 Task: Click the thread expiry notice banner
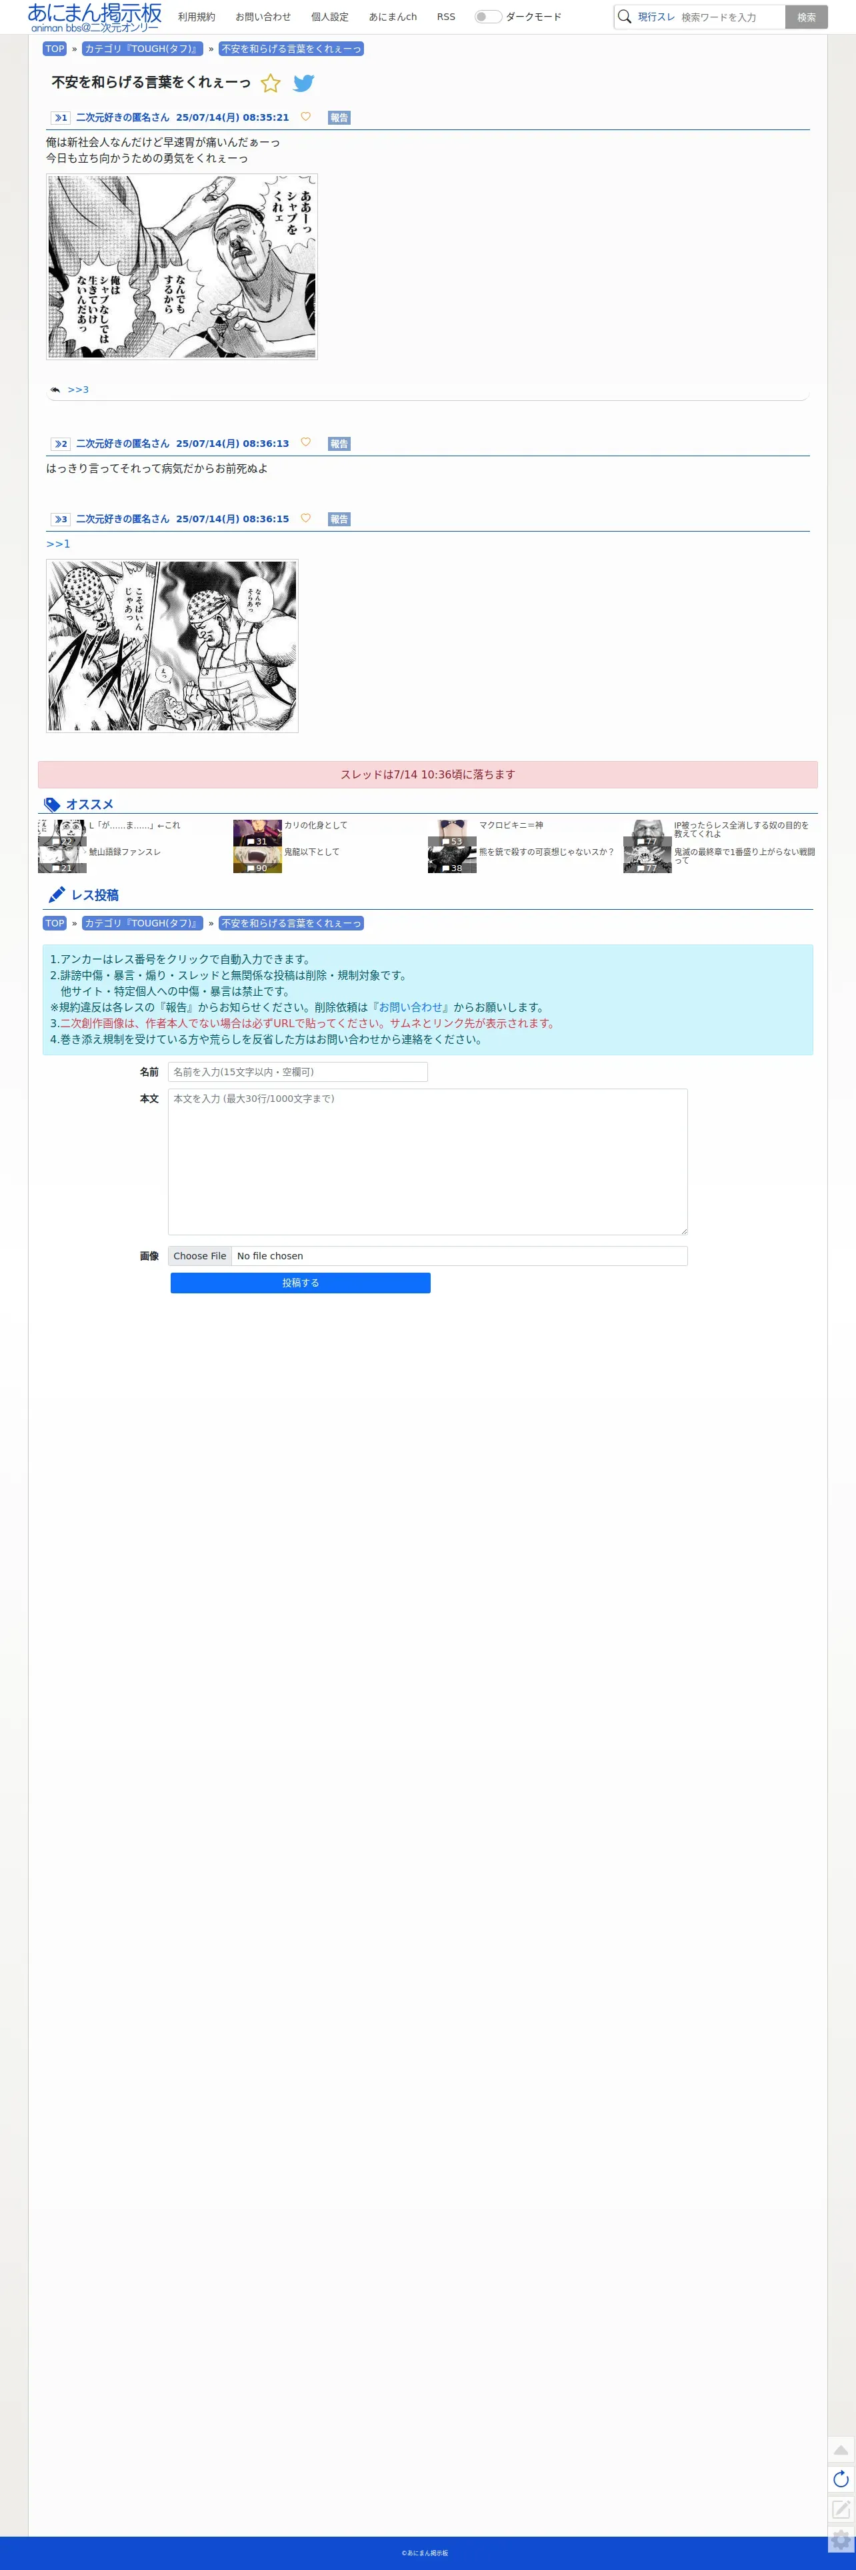point(427,774)
